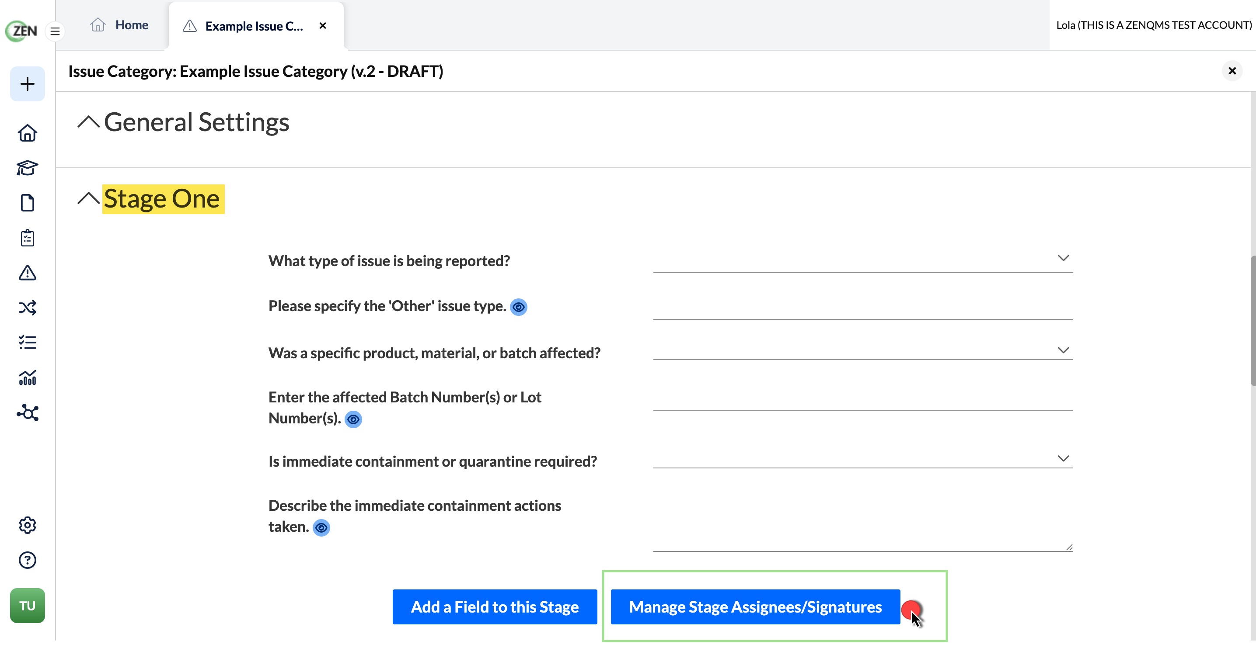Screen dimensions: 1256x672
Task: Click the TU user avatar
Action: coord(27,605)
